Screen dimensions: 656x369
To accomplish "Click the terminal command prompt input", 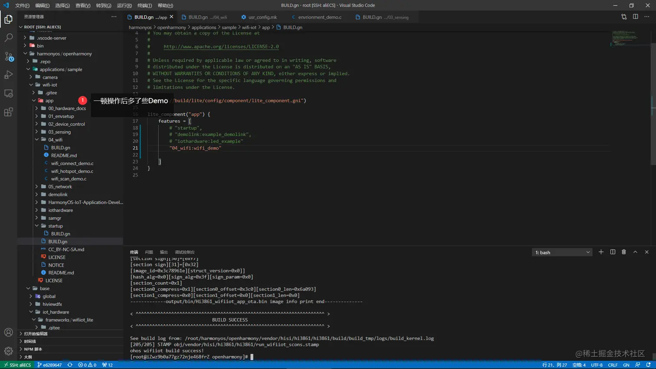I will pyautogui.click(x=252, y=357).
